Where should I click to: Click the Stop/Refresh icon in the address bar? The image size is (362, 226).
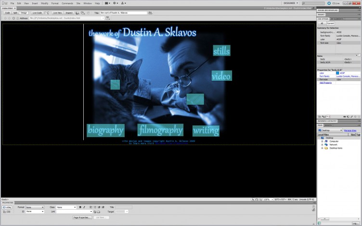click(13, 18)
